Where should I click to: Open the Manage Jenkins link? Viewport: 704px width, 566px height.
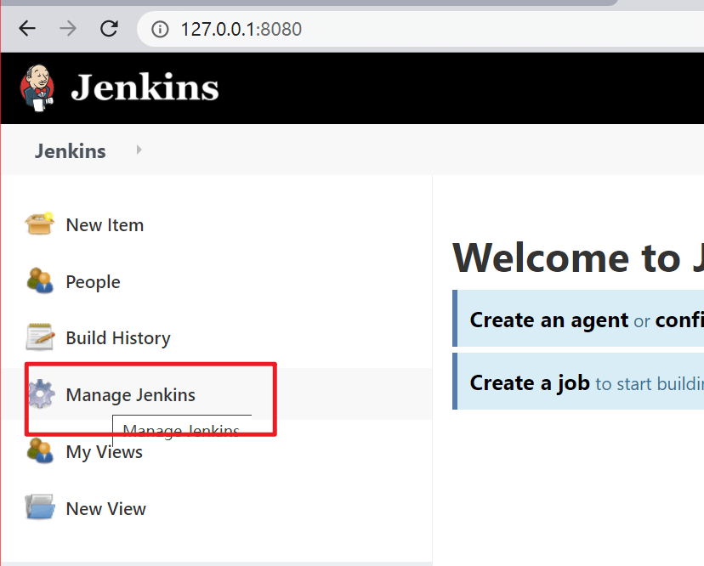(x=131, y=395)
